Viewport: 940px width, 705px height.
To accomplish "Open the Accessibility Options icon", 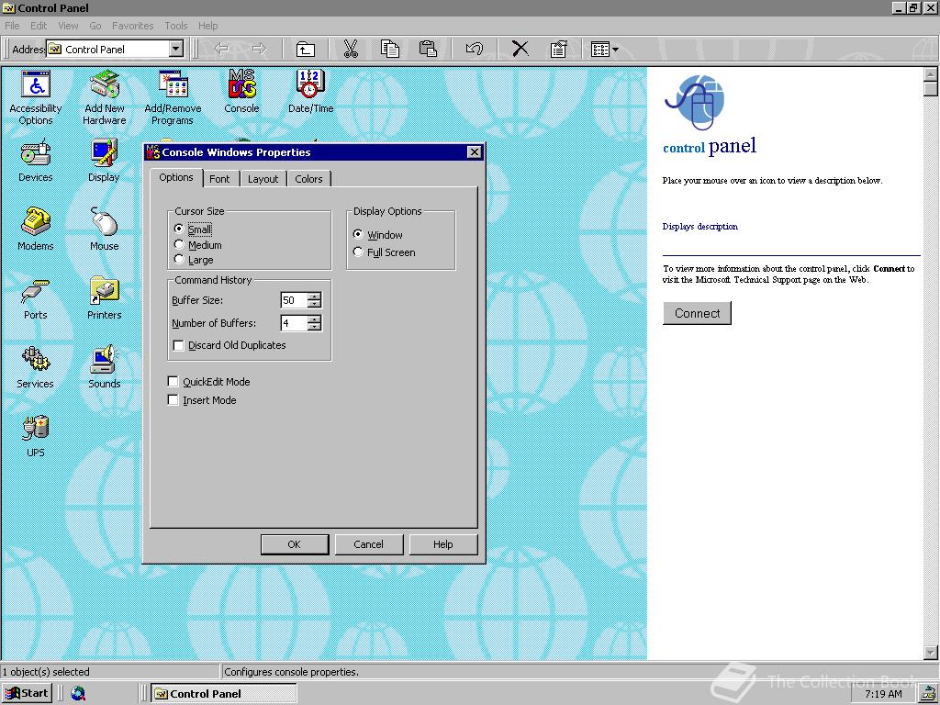I will pyautogui.click(x=36, y=97).
